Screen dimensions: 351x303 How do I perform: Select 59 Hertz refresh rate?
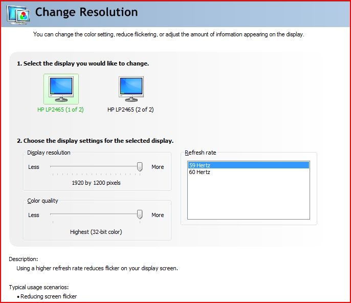click(x=249, y=165)
